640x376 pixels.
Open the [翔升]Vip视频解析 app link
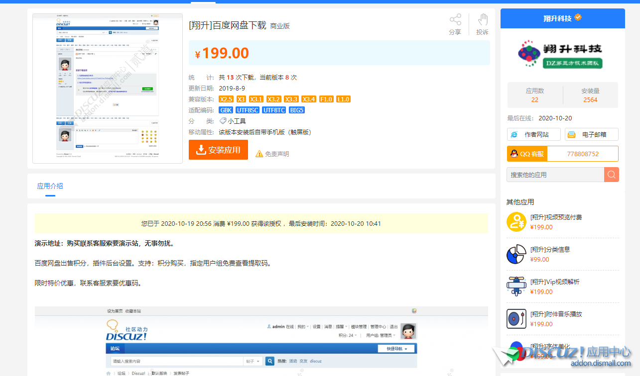click(555, 282)
